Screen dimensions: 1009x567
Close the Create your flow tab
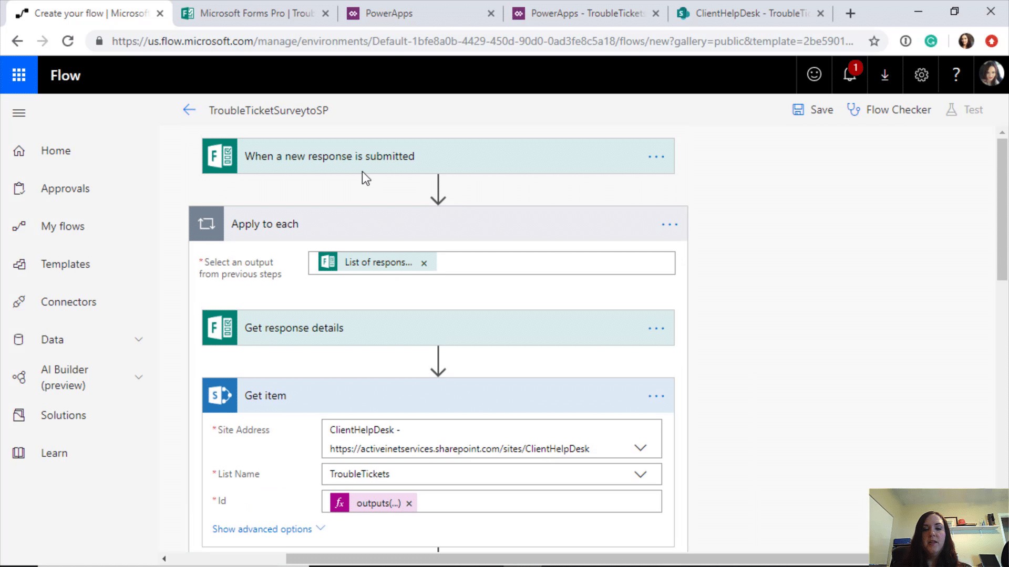pos(160,14)
